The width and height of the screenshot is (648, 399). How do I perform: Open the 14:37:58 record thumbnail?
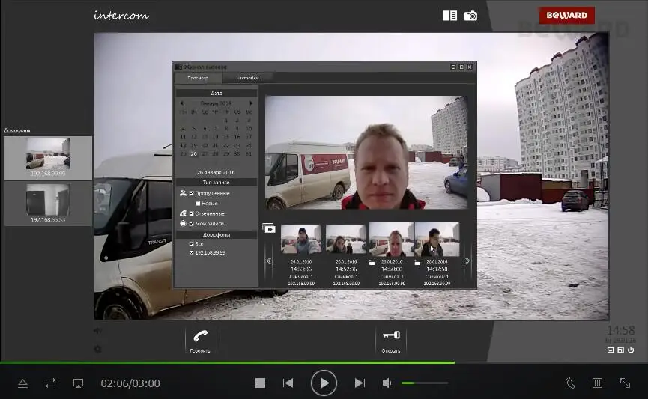click(x=437, y=239)
